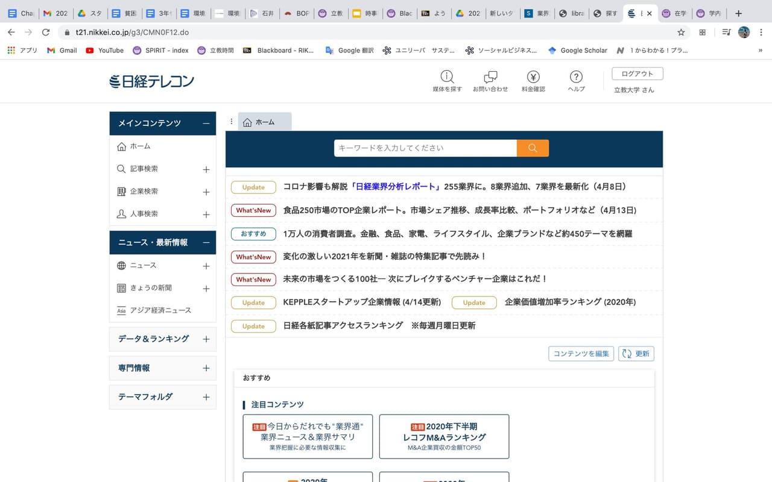Show more bookmarks chevron

tap(760, 51)
